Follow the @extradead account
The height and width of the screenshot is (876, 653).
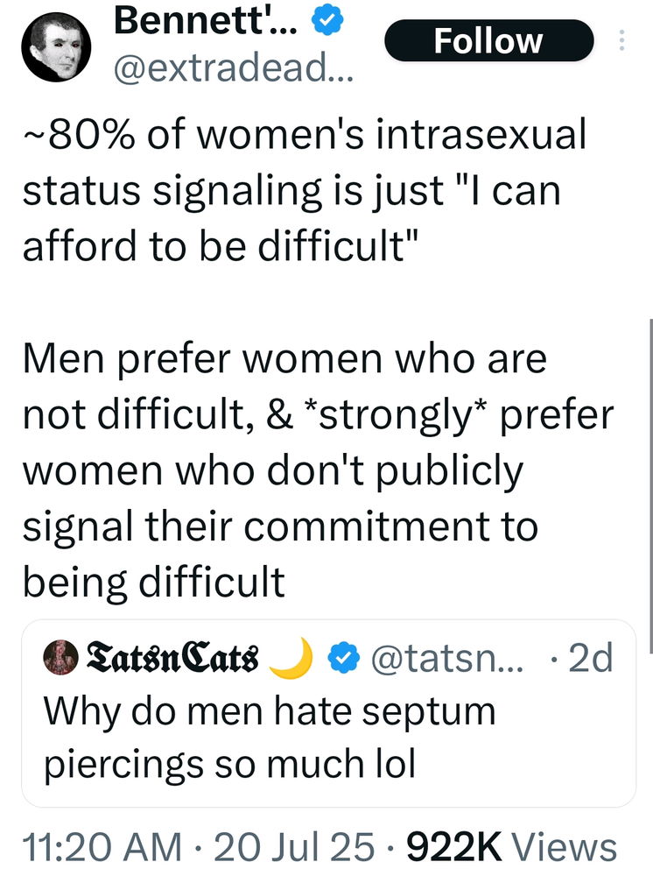(x=489, y=41)
